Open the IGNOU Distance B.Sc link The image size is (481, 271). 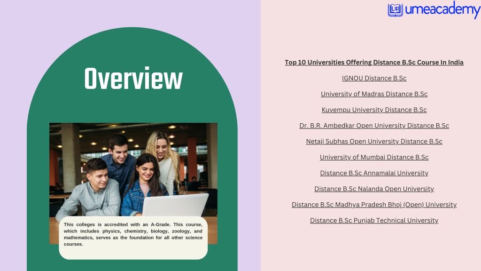coord(374,78)
